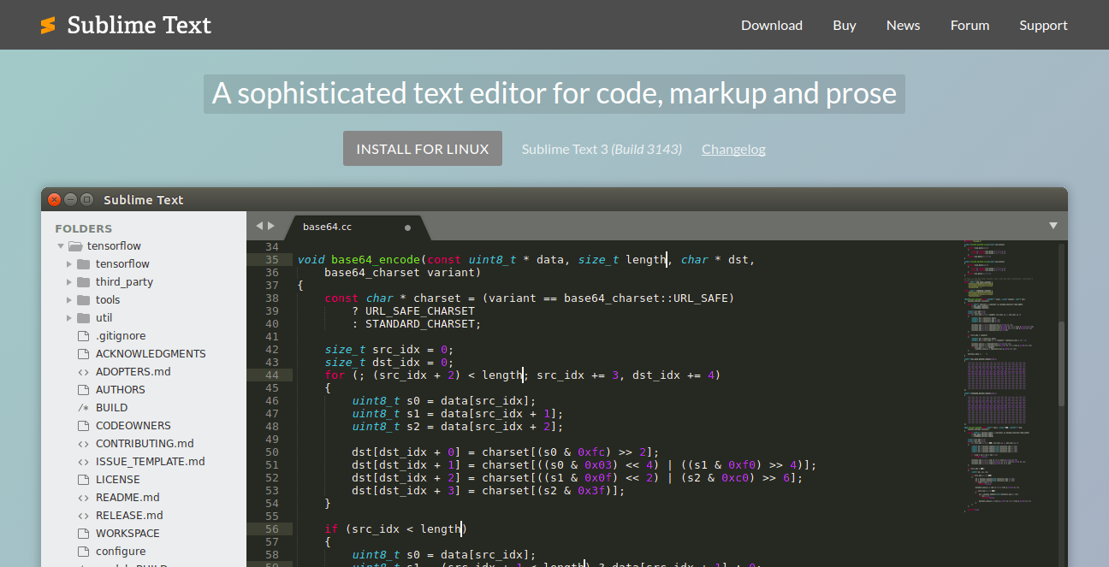1109x567 pixels.
Task: Open the Changelog link
Action: pos(733,150)
